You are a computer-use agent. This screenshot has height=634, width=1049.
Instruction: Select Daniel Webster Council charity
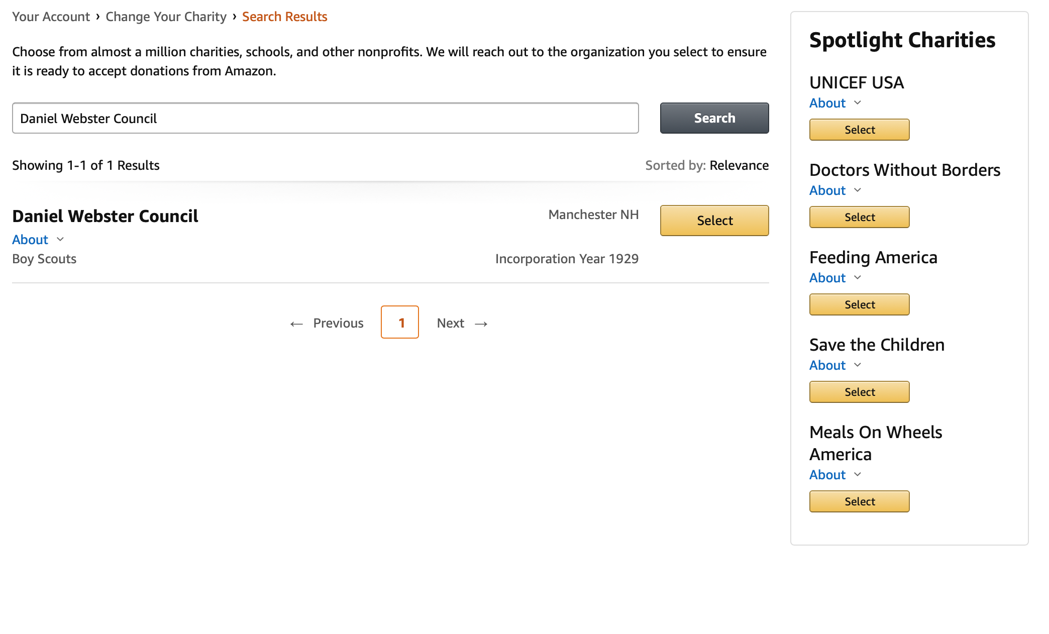pos(714,220)
